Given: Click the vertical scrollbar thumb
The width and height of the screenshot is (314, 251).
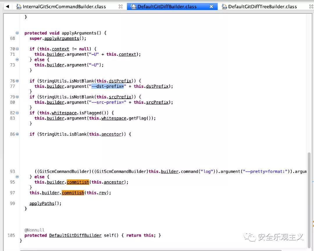Looking at the screenshot, I should pos(309,200).
